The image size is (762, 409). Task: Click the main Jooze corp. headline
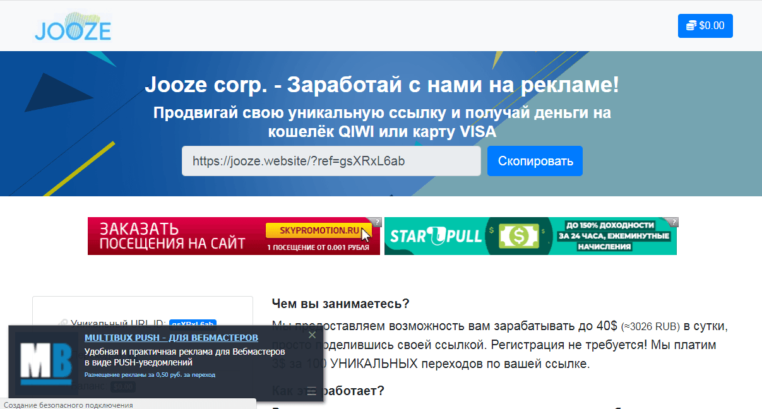[x=381, y=85]
